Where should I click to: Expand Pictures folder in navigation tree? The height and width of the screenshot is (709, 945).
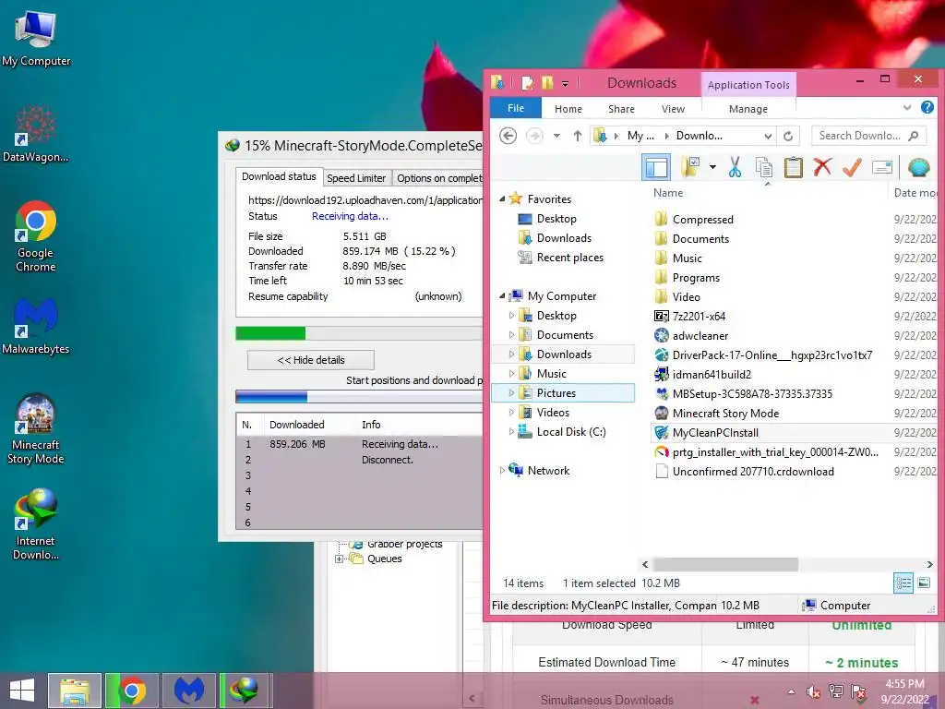click(x=511, y=392)
